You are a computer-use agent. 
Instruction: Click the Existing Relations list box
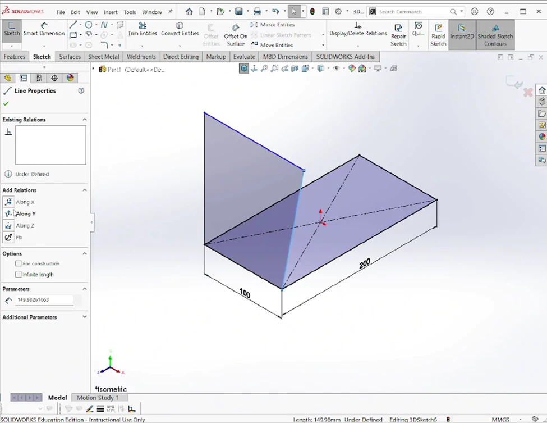pos(50,145)
